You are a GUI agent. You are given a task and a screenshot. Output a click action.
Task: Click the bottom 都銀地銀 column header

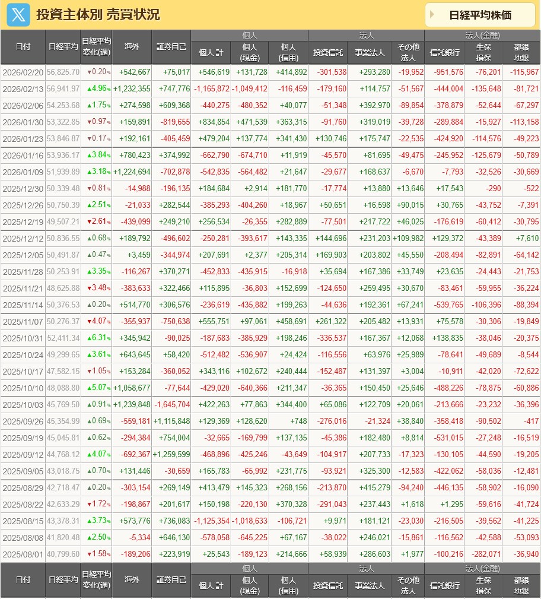[x=521, y=585]
